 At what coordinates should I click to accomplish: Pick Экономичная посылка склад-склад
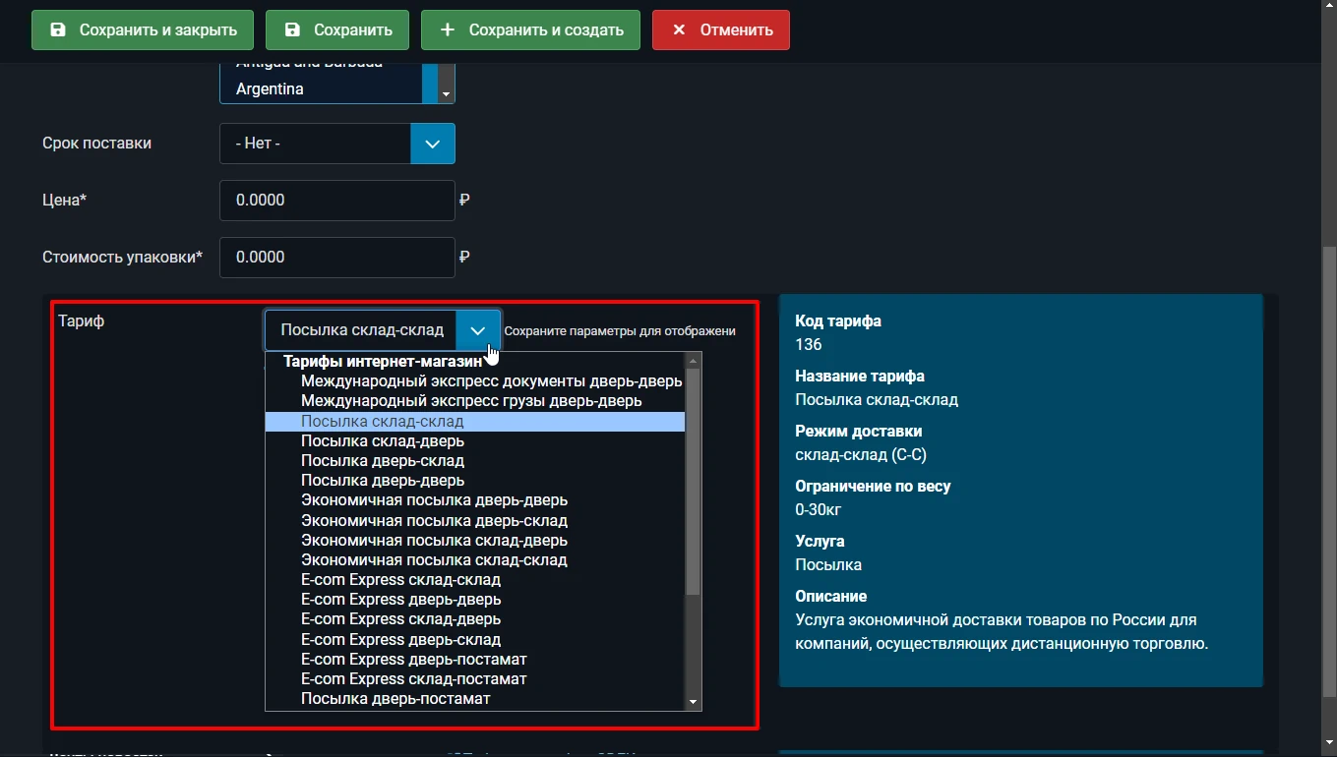(x=475, y=560)
